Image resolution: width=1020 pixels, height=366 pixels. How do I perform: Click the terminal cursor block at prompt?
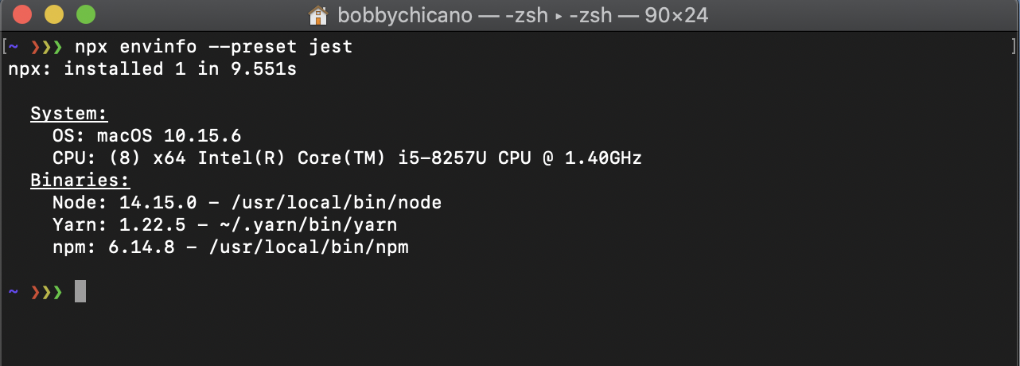[x=80, y=291]
